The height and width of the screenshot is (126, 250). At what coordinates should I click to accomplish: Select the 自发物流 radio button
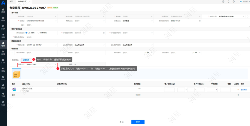pyautogui.click(x=38, y=33)
